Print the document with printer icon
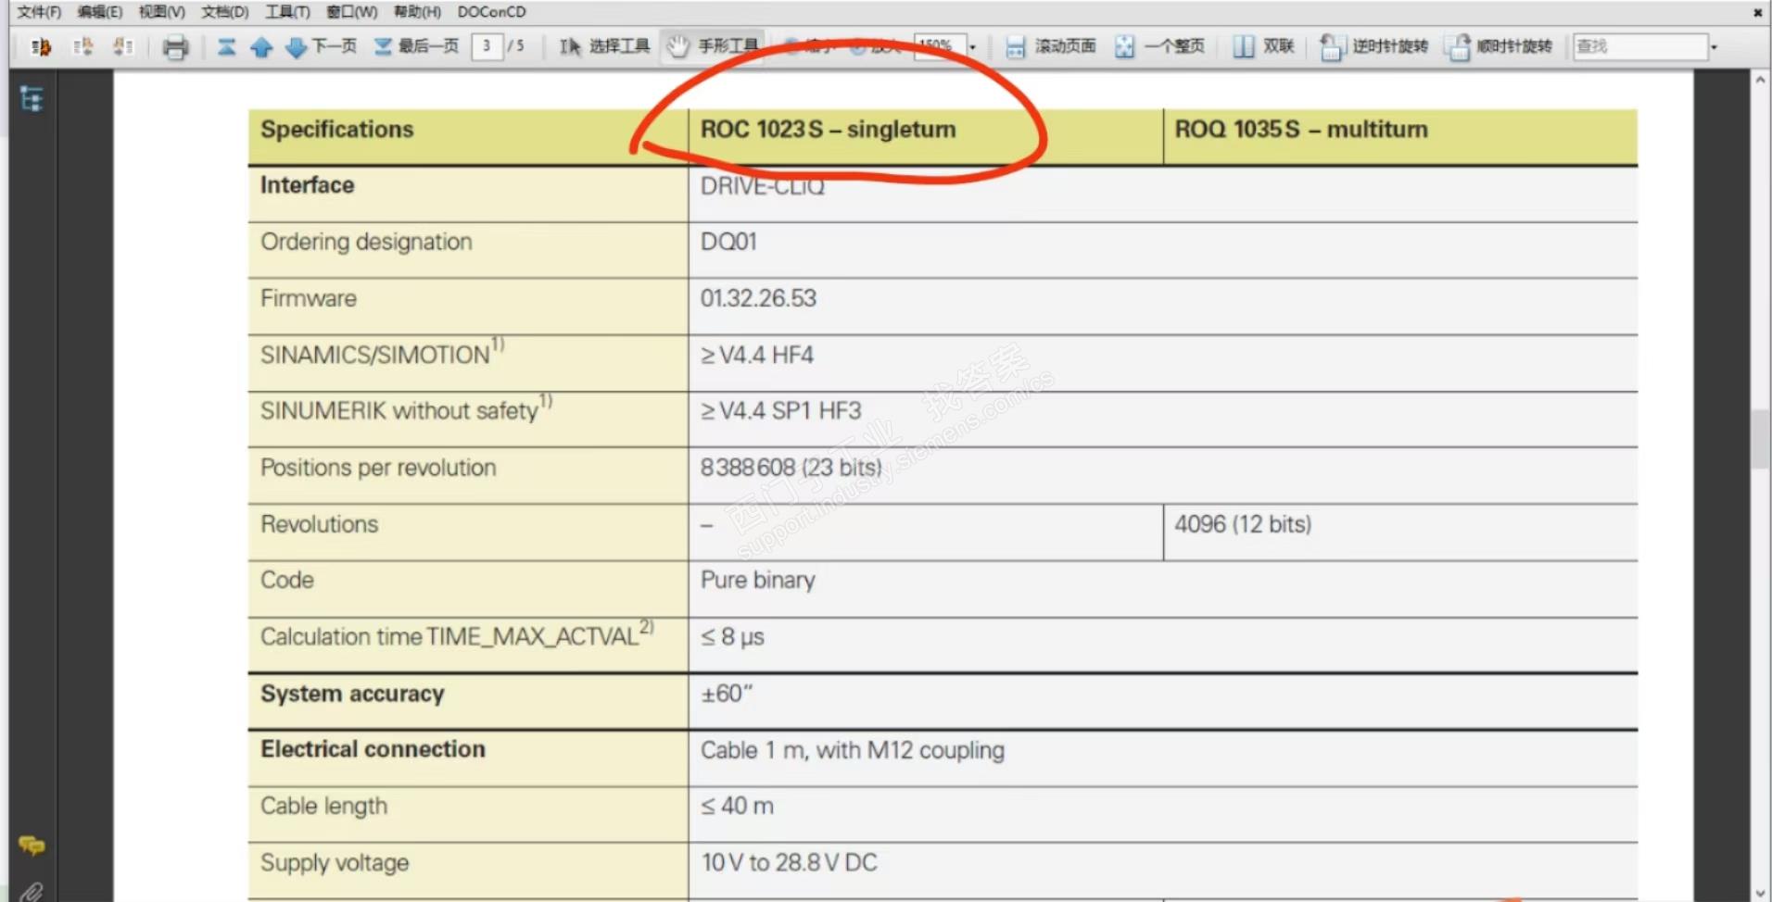The height and width of the screenshot is (902, 1772). tap(175, 46)
